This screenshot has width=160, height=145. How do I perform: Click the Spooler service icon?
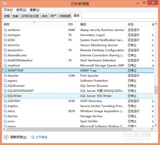tap(5, 76)
